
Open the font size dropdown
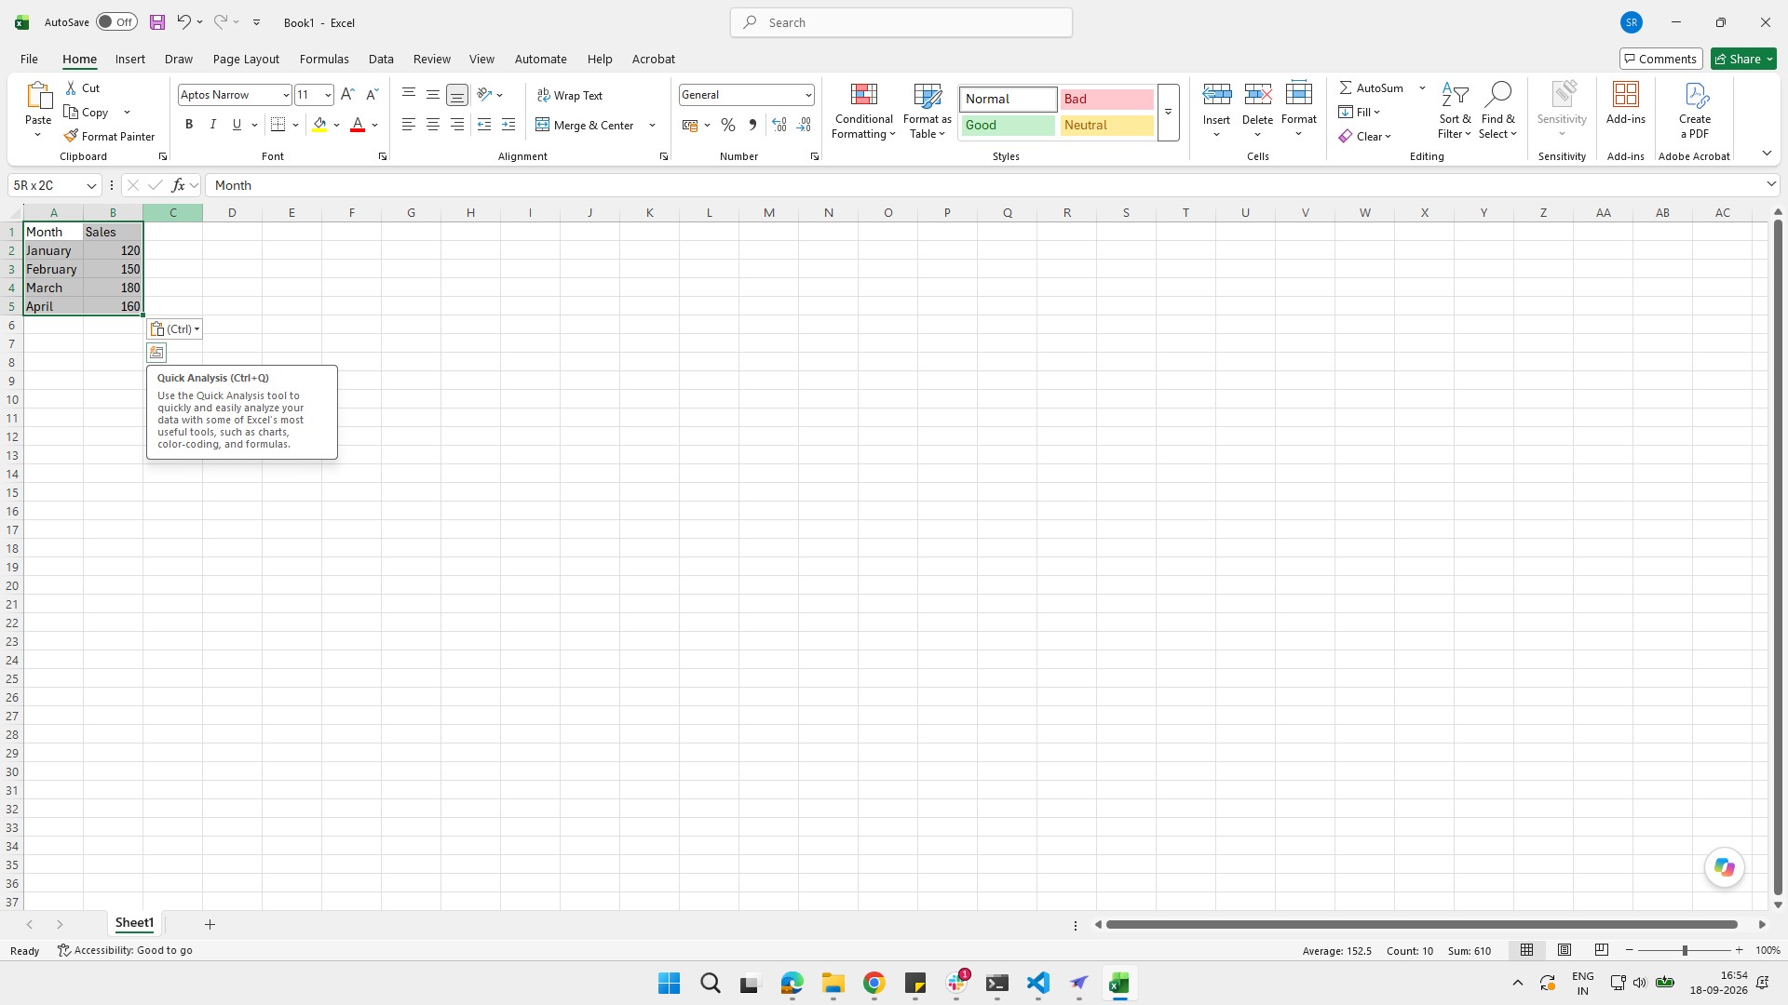click(328, 95)
